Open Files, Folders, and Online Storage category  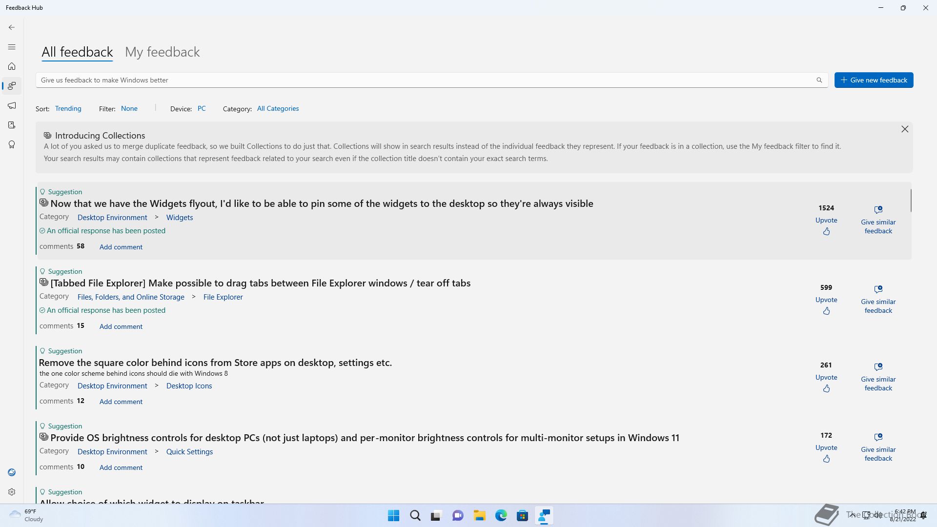(131, 297)
